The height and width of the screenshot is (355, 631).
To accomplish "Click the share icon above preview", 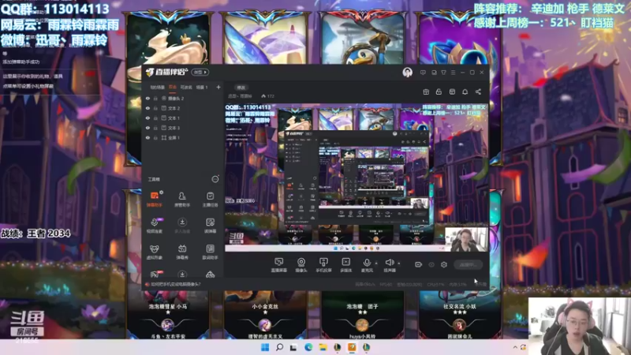I will pyautogui.click(x=478, y=92).
